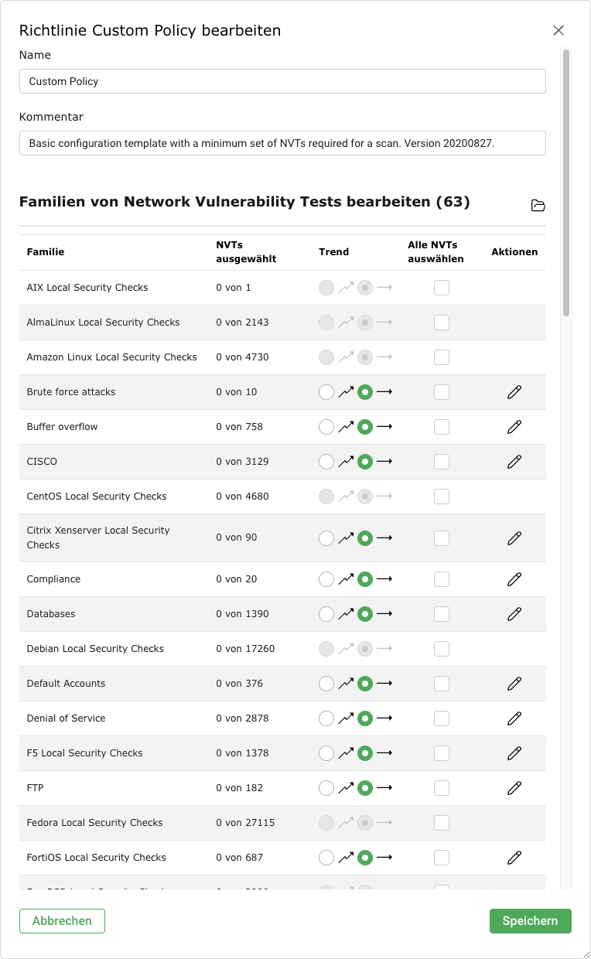Click the Abbrechen button
Screen dimensions: 591x959
62,921
